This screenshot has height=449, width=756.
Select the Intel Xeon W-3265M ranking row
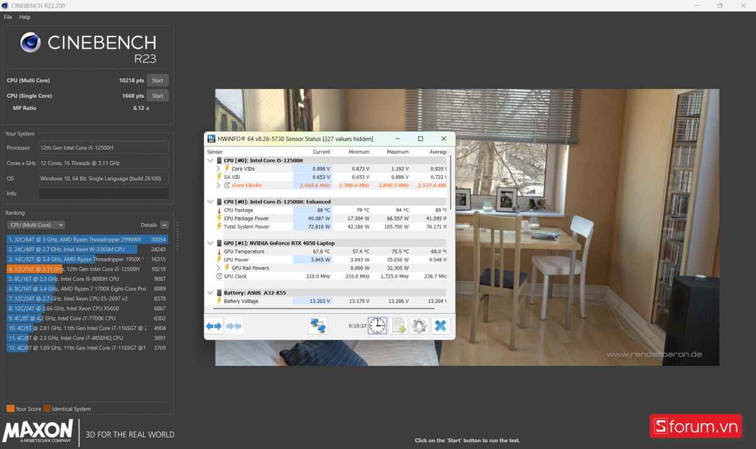click(87, 249)
